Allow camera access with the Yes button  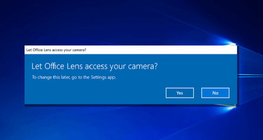(180, 93)
